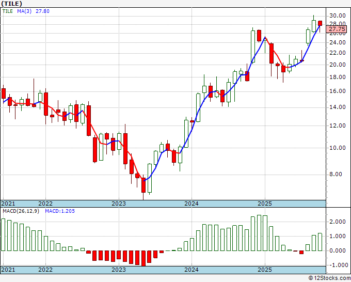Click the 30.00 price axis label
351x282 pixels.
point(337,15)
